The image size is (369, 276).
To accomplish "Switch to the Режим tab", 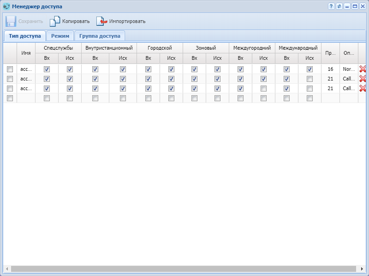I will (60, 36).
